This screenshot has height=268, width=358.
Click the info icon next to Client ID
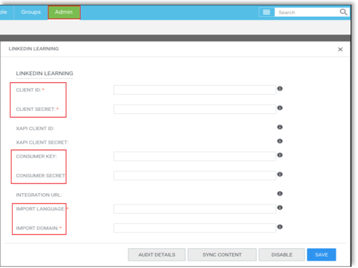280,89
